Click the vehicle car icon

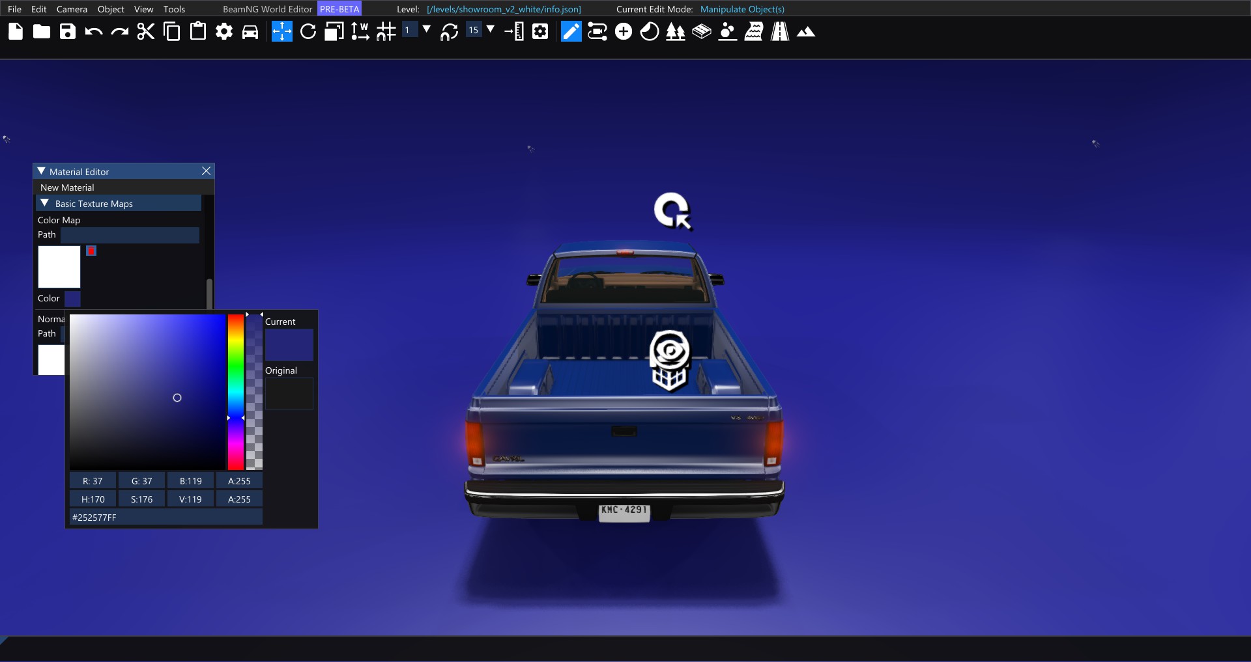250,31
